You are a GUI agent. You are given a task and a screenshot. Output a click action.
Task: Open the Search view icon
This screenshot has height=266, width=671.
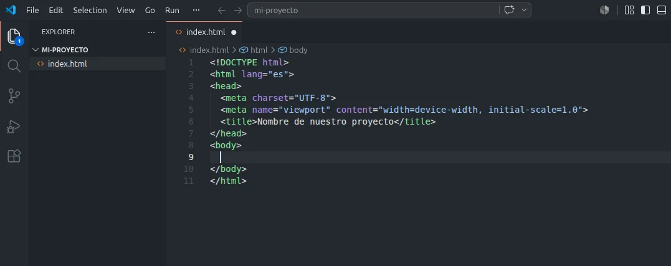(x=14, y=66)
